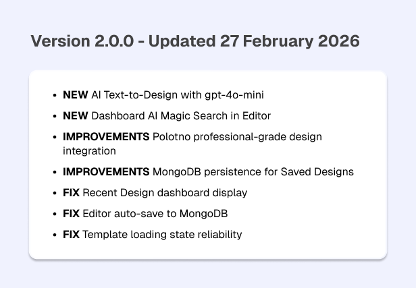Click bullet before Template loading entry
Screen dimensions: 416x288
tap(55, 235)
